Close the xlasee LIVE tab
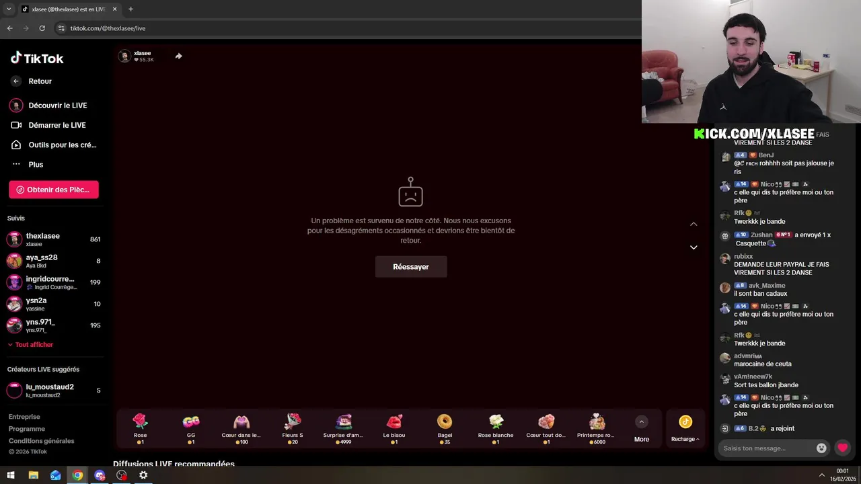This screenshot has height=484, width=861. tap(114, 9)
